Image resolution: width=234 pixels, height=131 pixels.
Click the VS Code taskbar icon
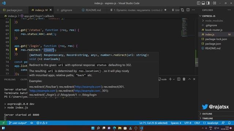(141, 128)
